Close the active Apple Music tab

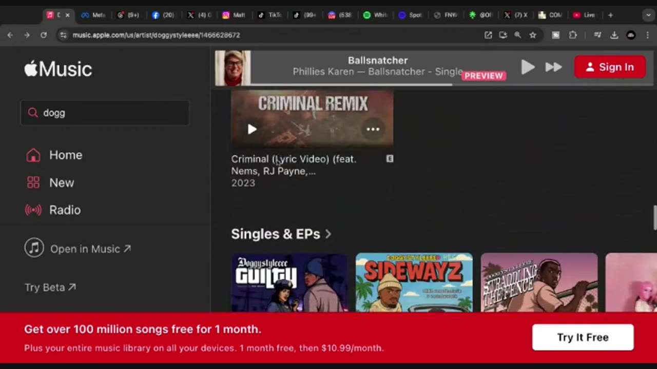[x=67, y=15]
